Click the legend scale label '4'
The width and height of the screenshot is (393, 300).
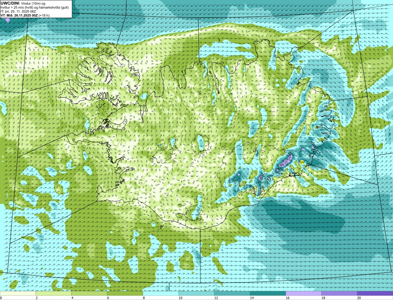(72, 298)
